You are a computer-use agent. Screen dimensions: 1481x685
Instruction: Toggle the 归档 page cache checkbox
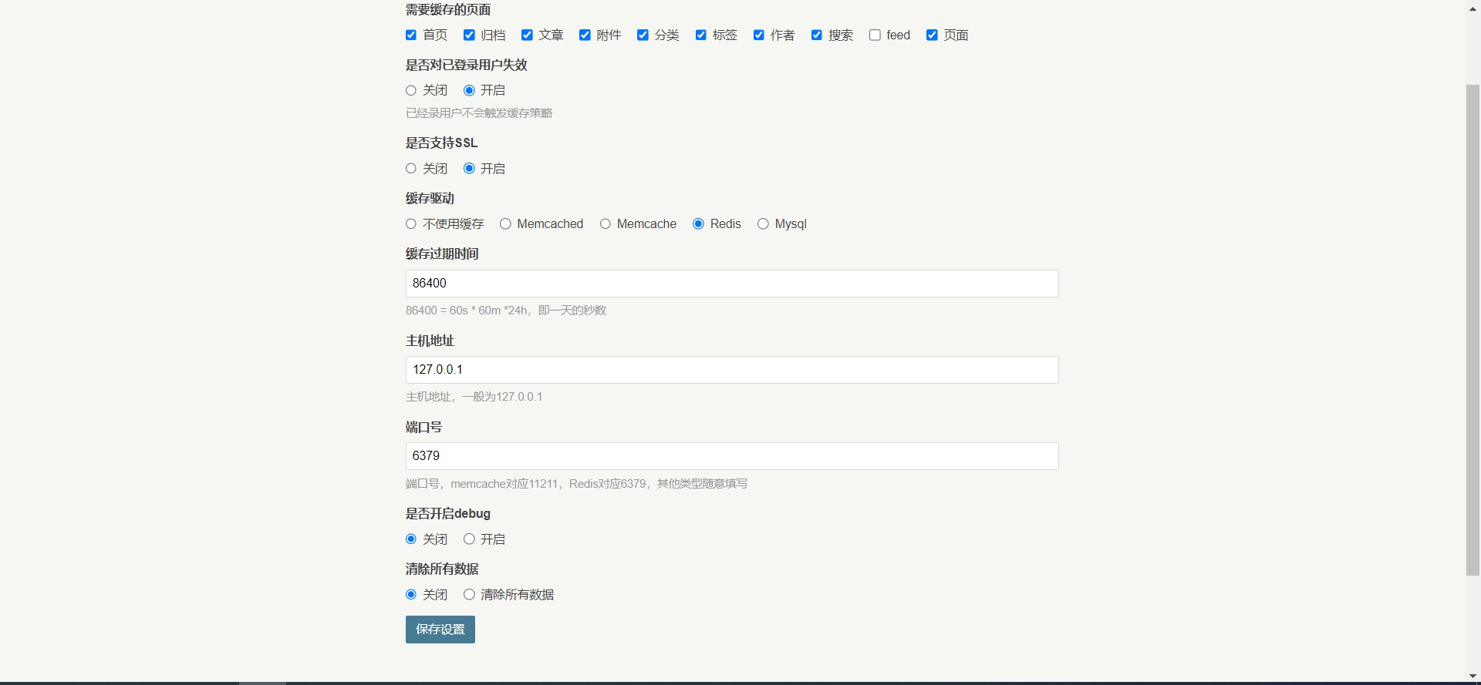click(x=469, y=35)
